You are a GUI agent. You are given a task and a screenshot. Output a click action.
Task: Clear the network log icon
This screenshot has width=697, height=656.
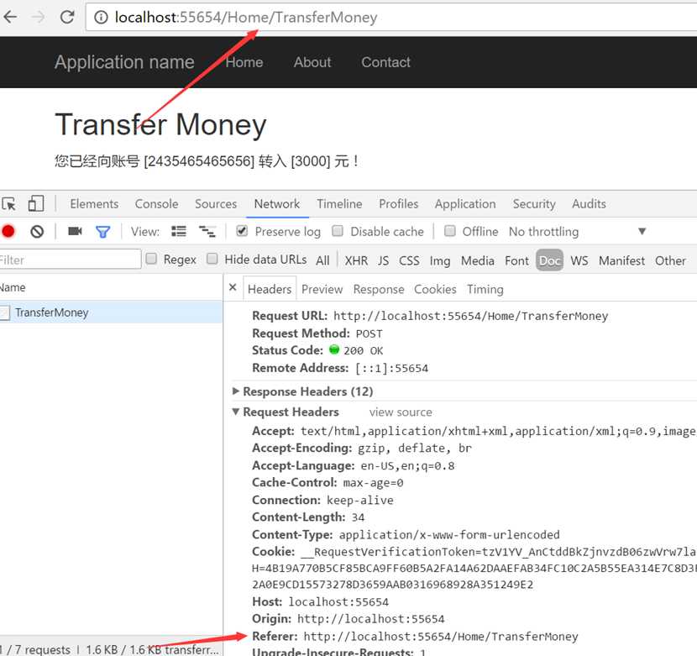coord(37,231)
